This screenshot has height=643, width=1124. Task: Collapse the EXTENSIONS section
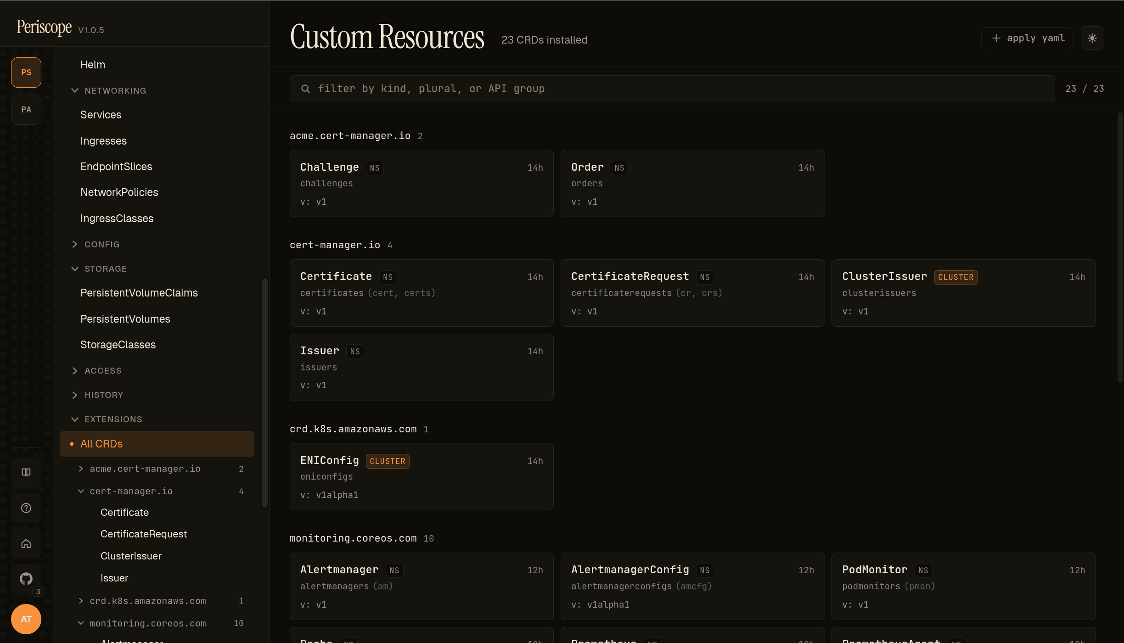click(x=107, y=419)
